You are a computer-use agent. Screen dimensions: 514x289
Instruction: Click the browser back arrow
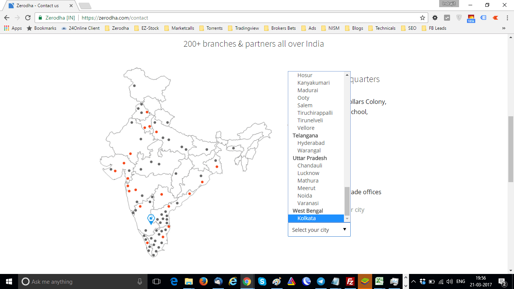click(7, 18)
